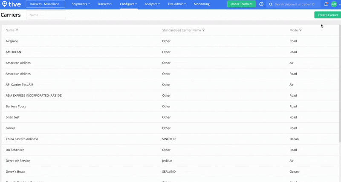Select the AMERICAN carrier row
341x182 pixels.
(170, 52)
